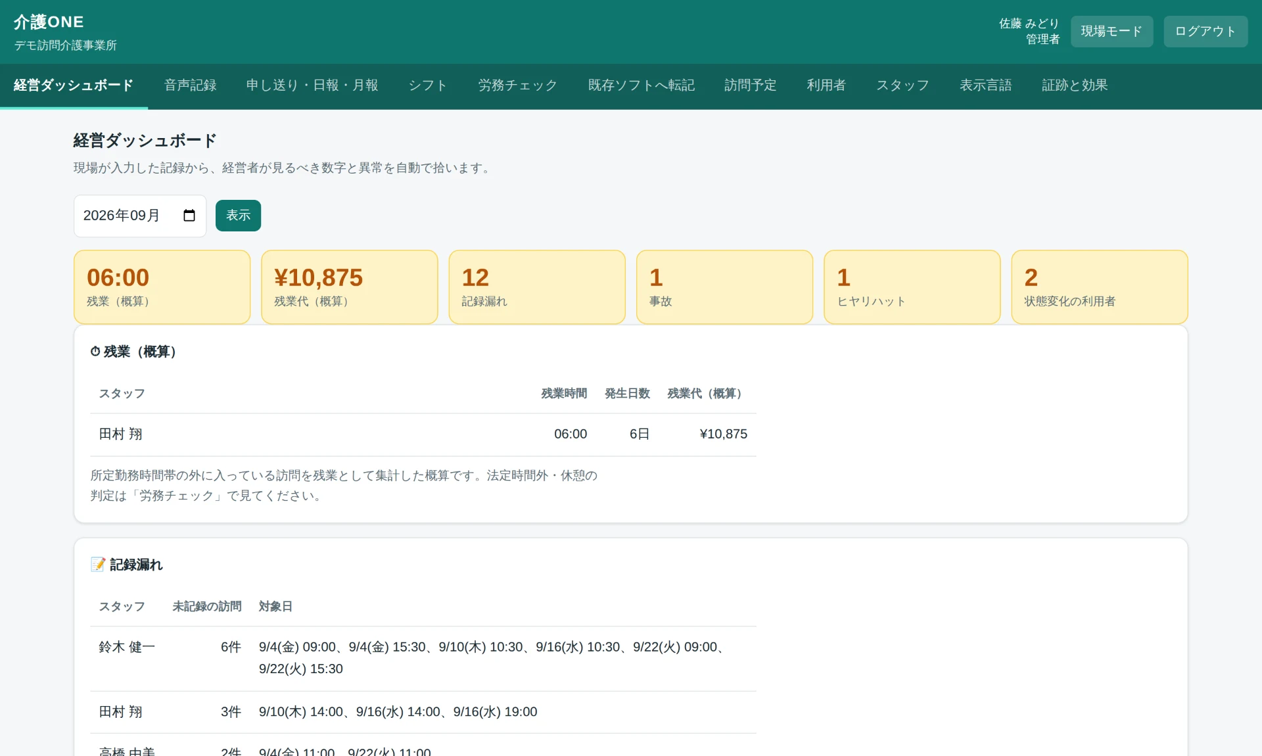Screen dimensions: 1262x756
Task: Click the ¥10,875 cell in overtime table
Action: coord(724,435)
